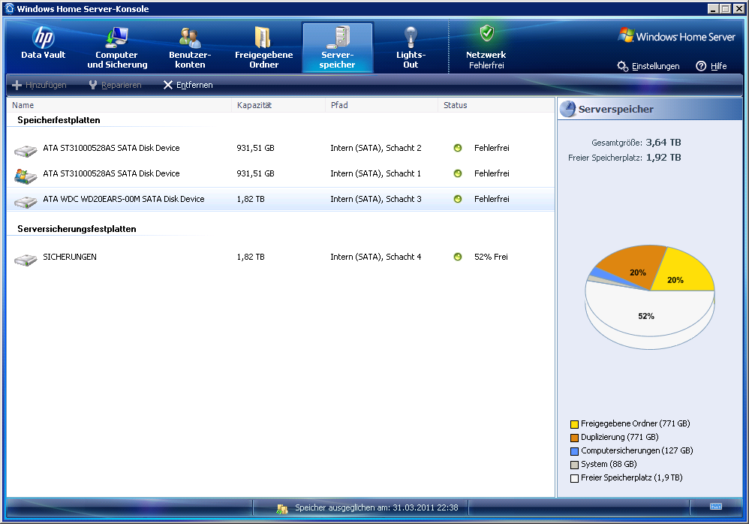Select the Serverspeicher tab

338,47
